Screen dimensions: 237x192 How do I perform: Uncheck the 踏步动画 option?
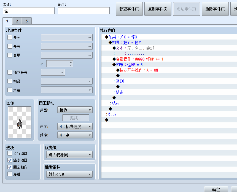tap(10, 160)
